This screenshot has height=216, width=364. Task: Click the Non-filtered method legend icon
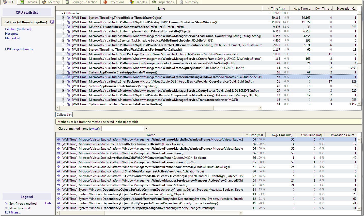click(x=6, y=203)
